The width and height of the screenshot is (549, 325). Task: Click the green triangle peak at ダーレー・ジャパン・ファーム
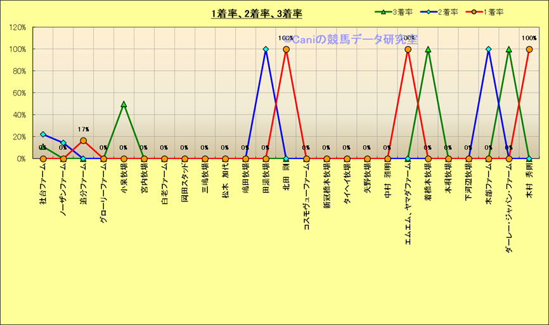pos(508,49)
